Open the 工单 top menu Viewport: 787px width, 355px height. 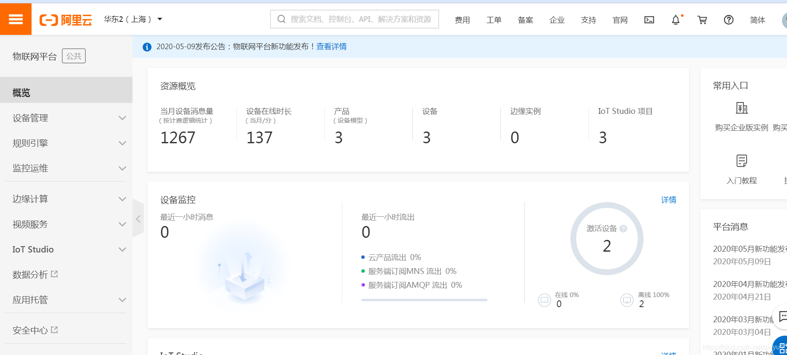coord(494,20)
